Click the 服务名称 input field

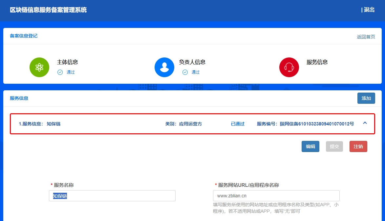point(112,196)
